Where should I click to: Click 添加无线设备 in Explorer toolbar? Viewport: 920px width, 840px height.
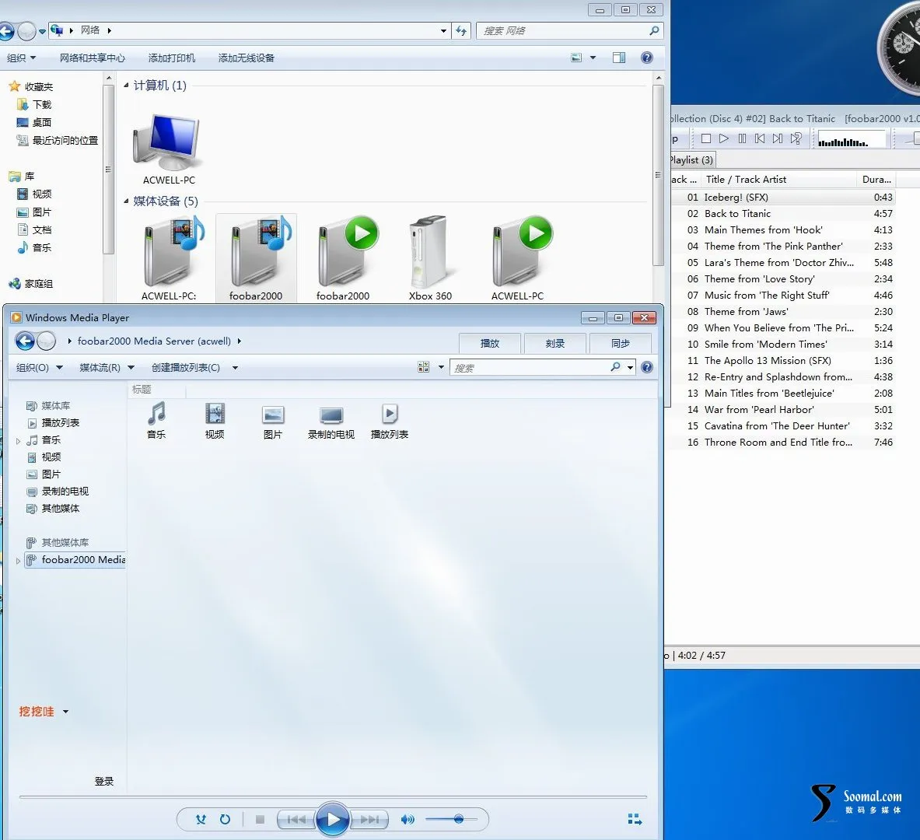pyautogui.click(x=247, y=58)
